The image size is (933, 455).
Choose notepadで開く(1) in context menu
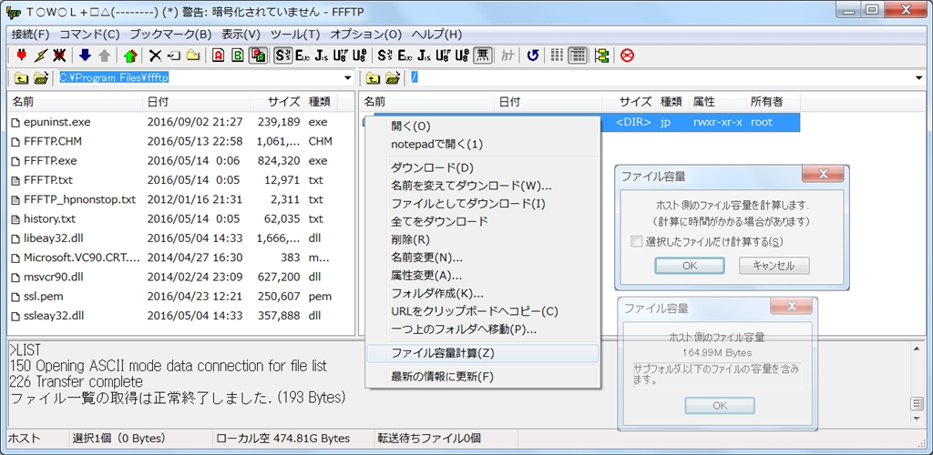[x=483, y=144]
